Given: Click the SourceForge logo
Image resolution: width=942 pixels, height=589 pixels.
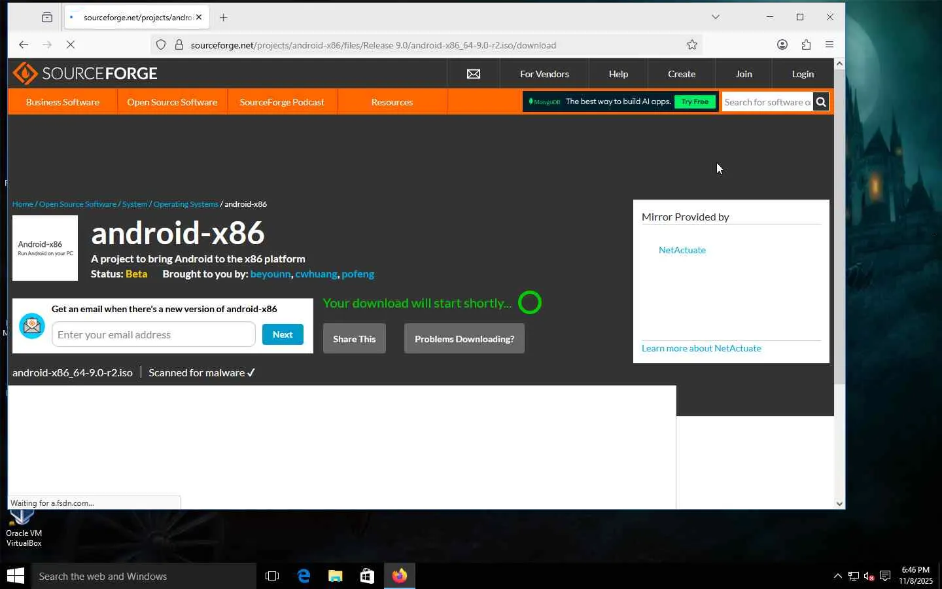Looking at the screenshot, I should 85,73.
